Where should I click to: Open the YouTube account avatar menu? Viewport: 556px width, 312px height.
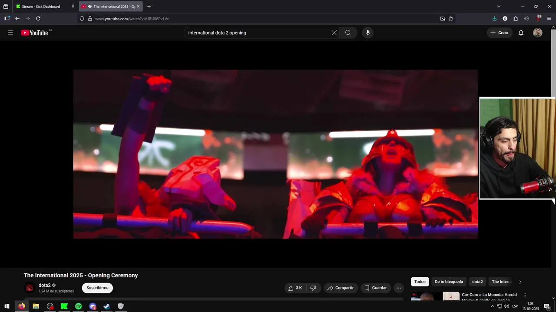(x=538, y=32)
